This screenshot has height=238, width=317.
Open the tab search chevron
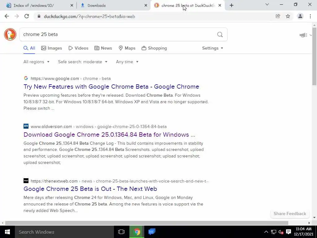(267, 4)
